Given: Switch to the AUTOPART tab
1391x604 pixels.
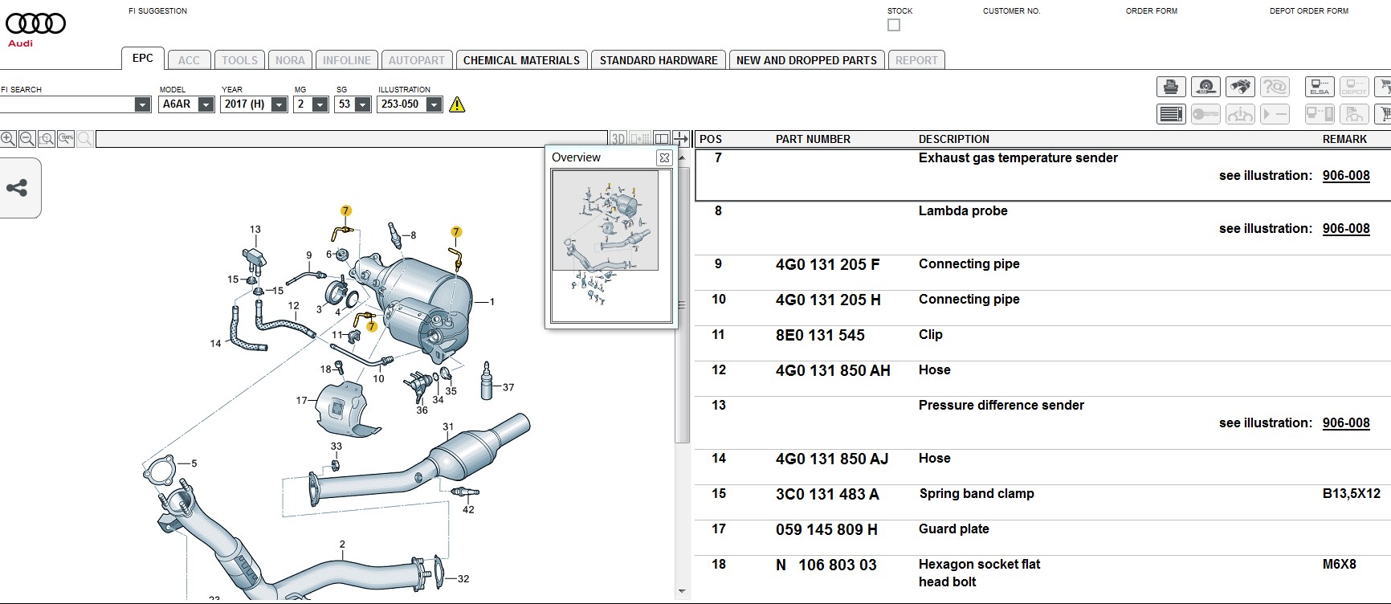Looking at the screenshot, I should click(417, 60).
